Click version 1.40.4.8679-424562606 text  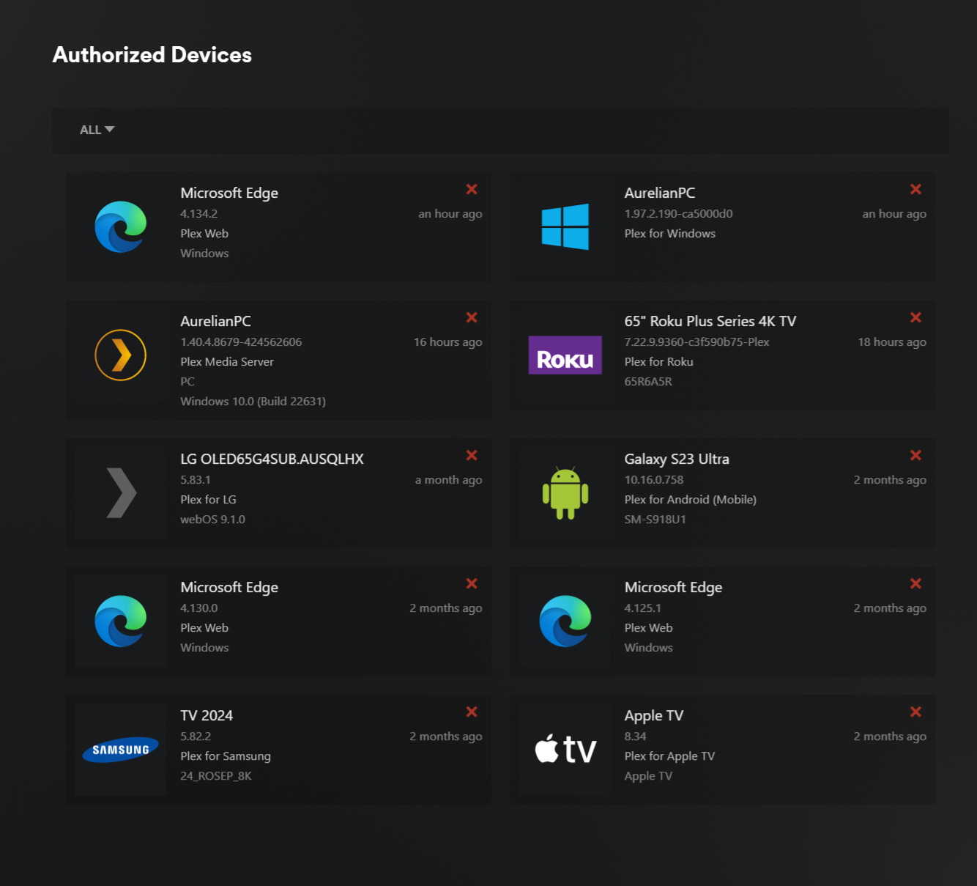tap(241, 342)
